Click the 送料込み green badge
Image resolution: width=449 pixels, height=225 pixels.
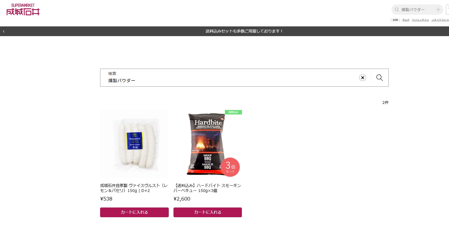[233, 112]
